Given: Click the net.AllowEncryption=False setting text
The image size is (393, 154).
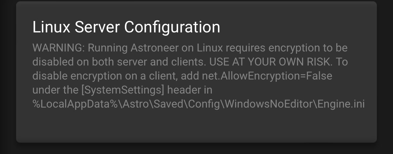Looking at the screenshot, I should 267,76.
